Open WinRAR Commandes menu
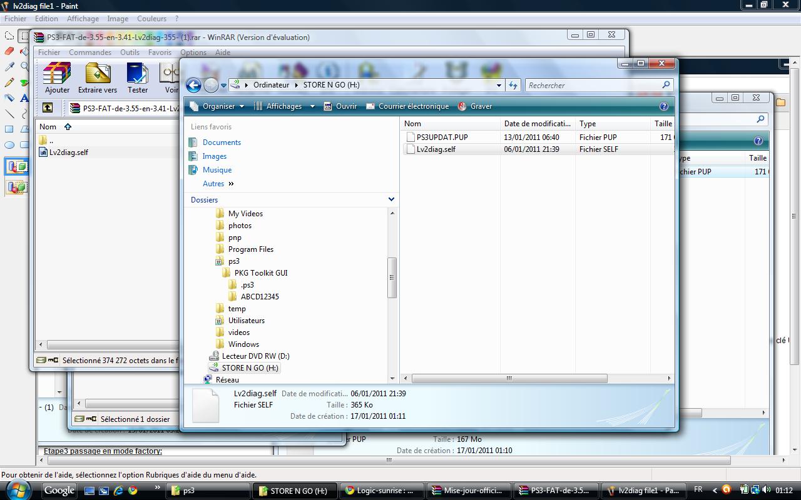The width and height of the screenshot is (801, 500). (90, 52)
